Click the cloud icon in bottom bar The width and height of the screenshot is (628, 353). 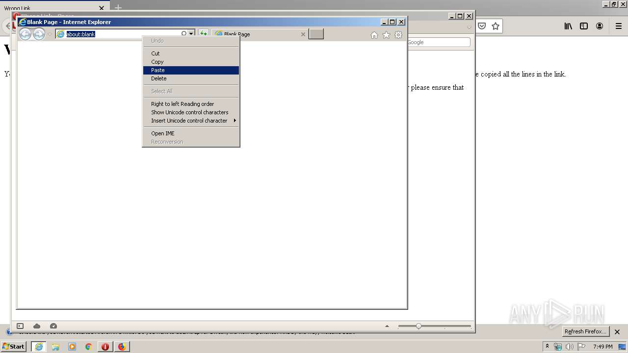[x=37, y=326]
